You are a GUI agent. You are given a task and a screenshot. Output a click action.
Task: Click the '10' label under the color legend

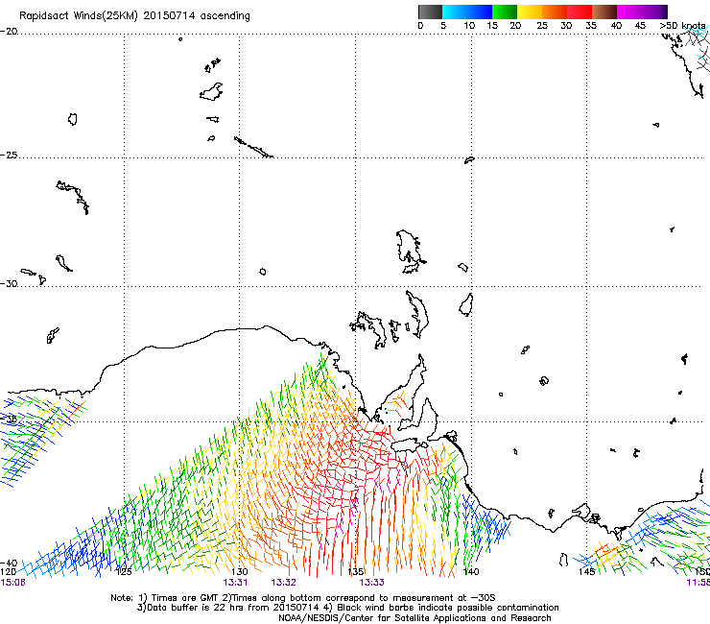tap(469, 26)
